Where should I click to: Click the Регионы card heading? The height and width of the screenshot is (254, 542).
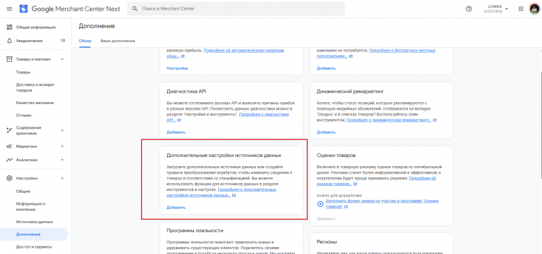(327, 242)
